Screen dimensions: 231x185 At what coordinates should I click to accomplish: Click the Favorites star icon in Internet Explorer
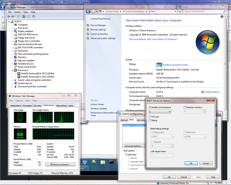coord(3,23)
